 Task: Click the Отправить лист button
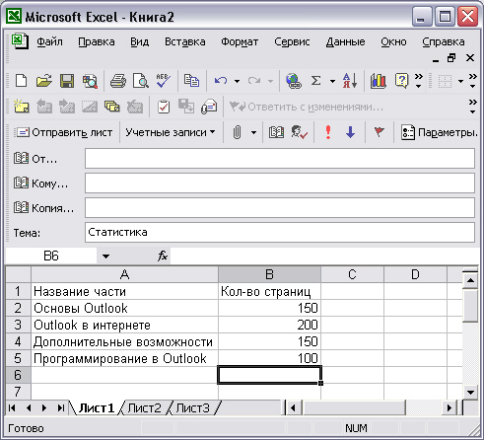64,132
